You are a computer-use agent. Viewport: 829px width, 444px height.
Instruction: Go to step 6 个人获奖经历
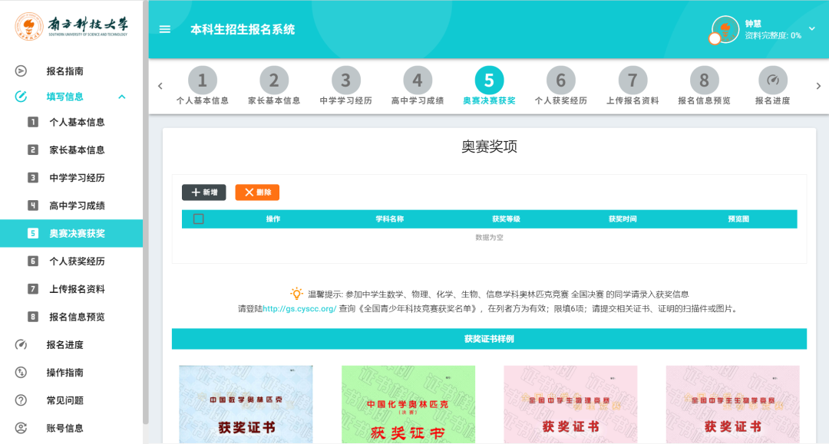[560, 81]
